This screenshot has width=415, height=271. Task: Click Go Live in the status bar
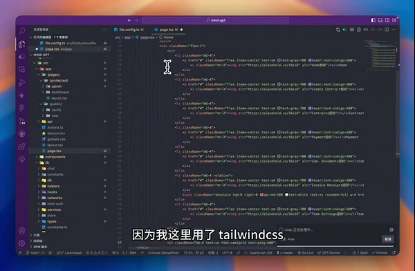pyautogui.click(x=306, y=253)
